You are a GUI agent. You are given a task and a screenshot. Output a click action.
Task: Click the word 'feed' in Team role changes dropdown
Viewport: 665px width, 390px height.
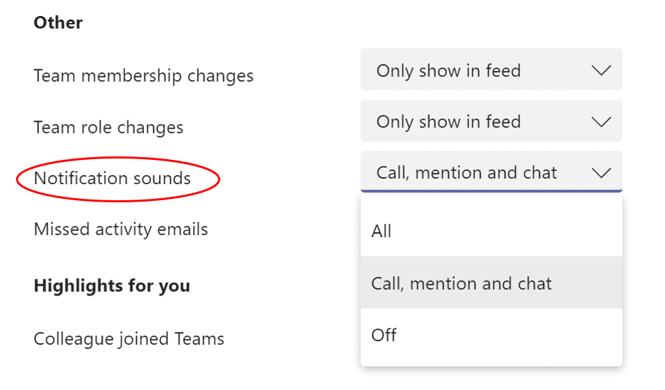pos(503,122)
